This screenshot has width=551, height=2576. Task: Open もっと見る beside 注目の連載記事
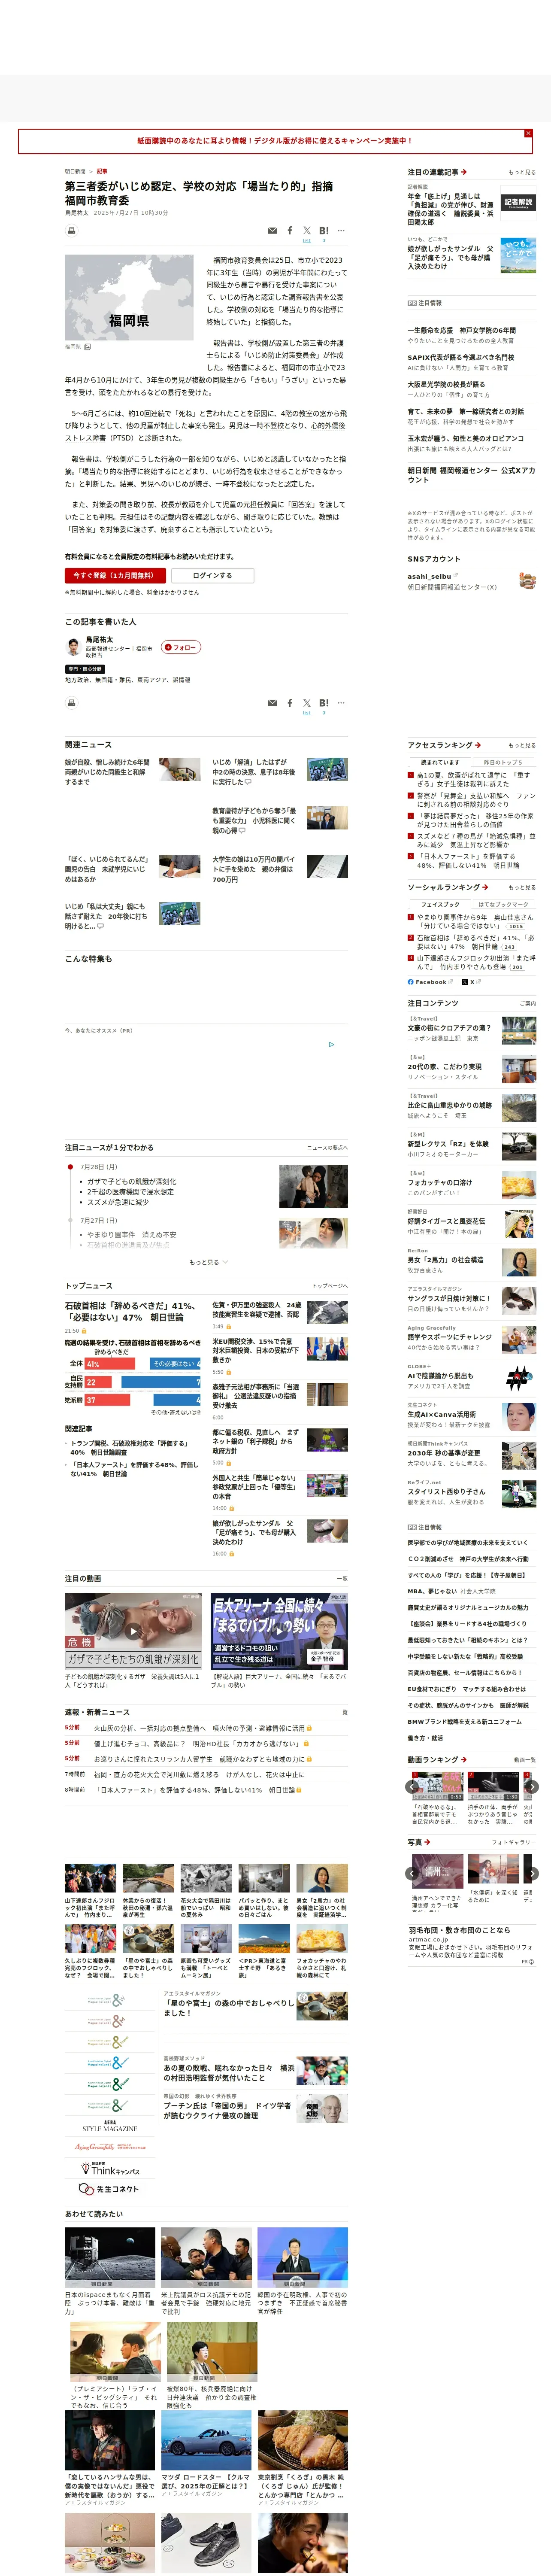(522, 172)
